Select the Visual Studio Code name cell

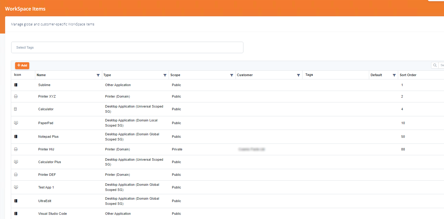click(x=52, y=214)
